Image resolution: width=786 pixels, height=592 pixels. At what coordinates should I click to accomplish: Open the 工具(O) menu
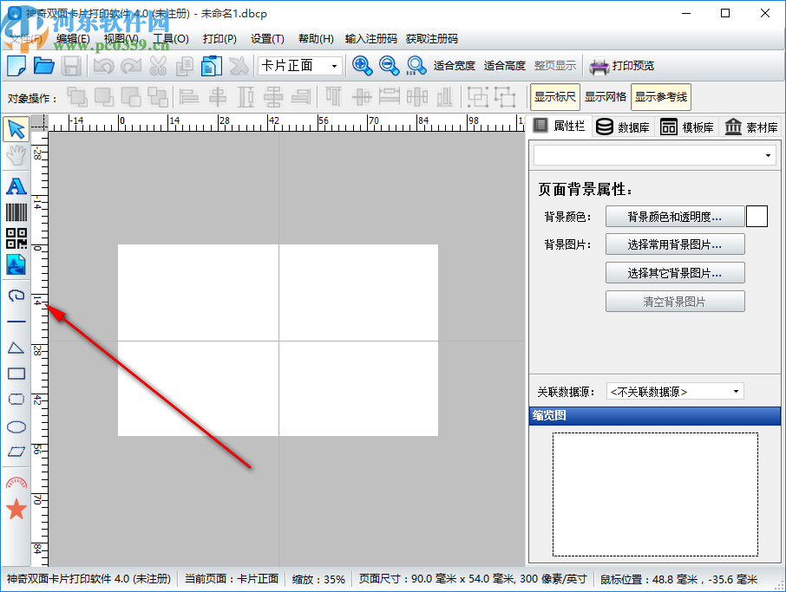click(x=170, y=39)
